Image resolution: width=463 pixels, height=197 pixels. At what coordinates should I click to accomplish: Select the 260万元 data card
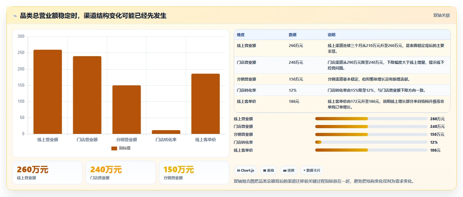click(47, 173)
